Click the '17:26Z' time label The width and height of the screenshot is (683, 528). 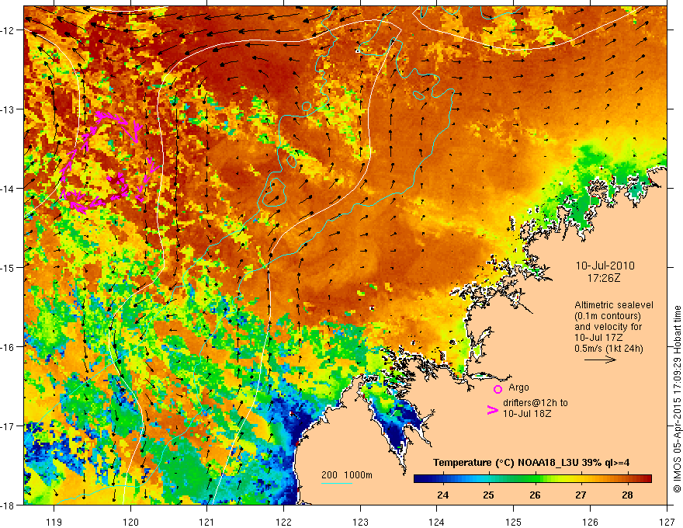click(603, 277)
